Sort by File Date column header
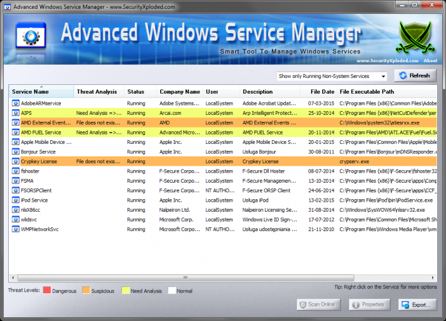The height and width of the screenshot is (321, 446). pos(318,92)
